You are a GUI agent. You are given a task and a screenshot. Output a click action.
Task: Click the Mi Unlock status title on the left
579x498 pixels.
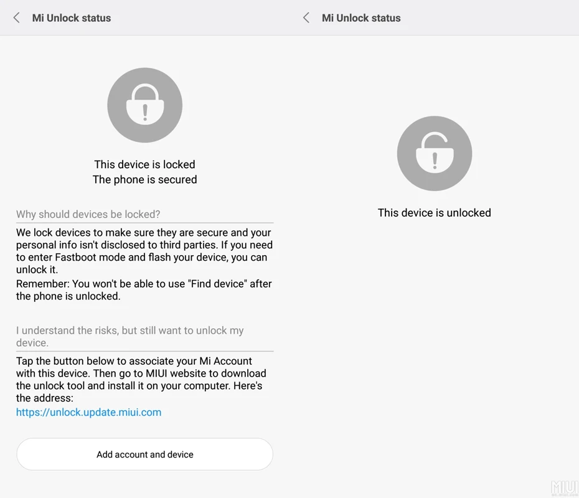pos(72,17)
